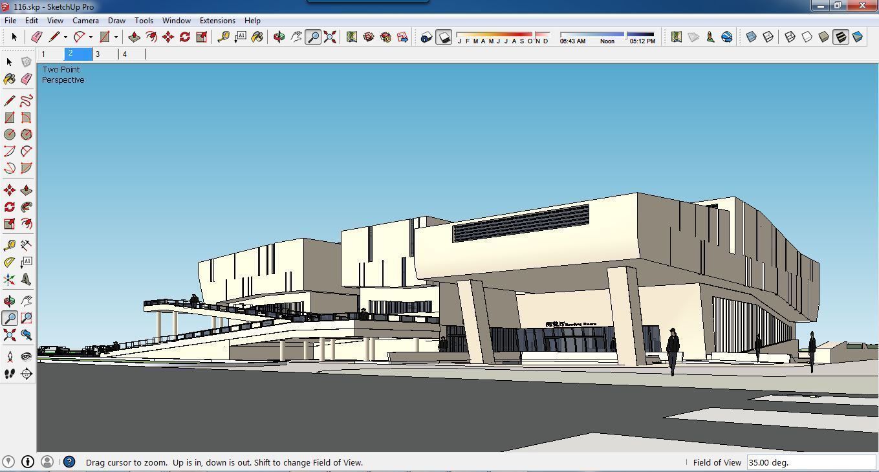This screenshot has height=472, width=879.
Task: Switch to Shaded style
Action: (x=824, y=37)
